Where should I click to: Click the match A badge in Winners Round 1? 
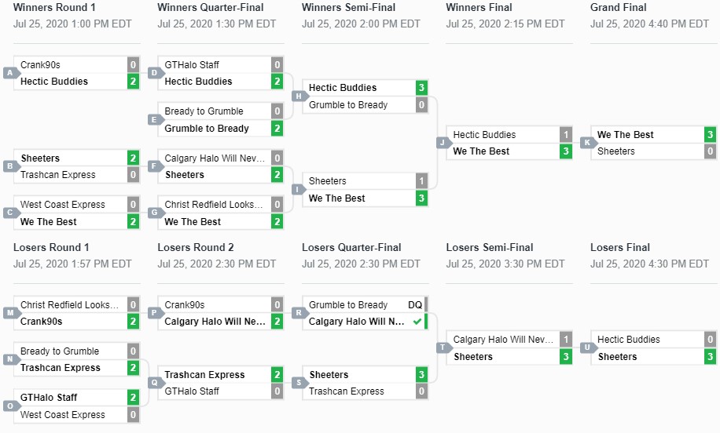pyautogui.click(x=10, y=73)
